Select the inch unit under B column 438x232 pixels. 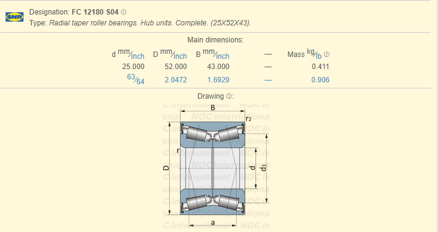pos(223,56)
